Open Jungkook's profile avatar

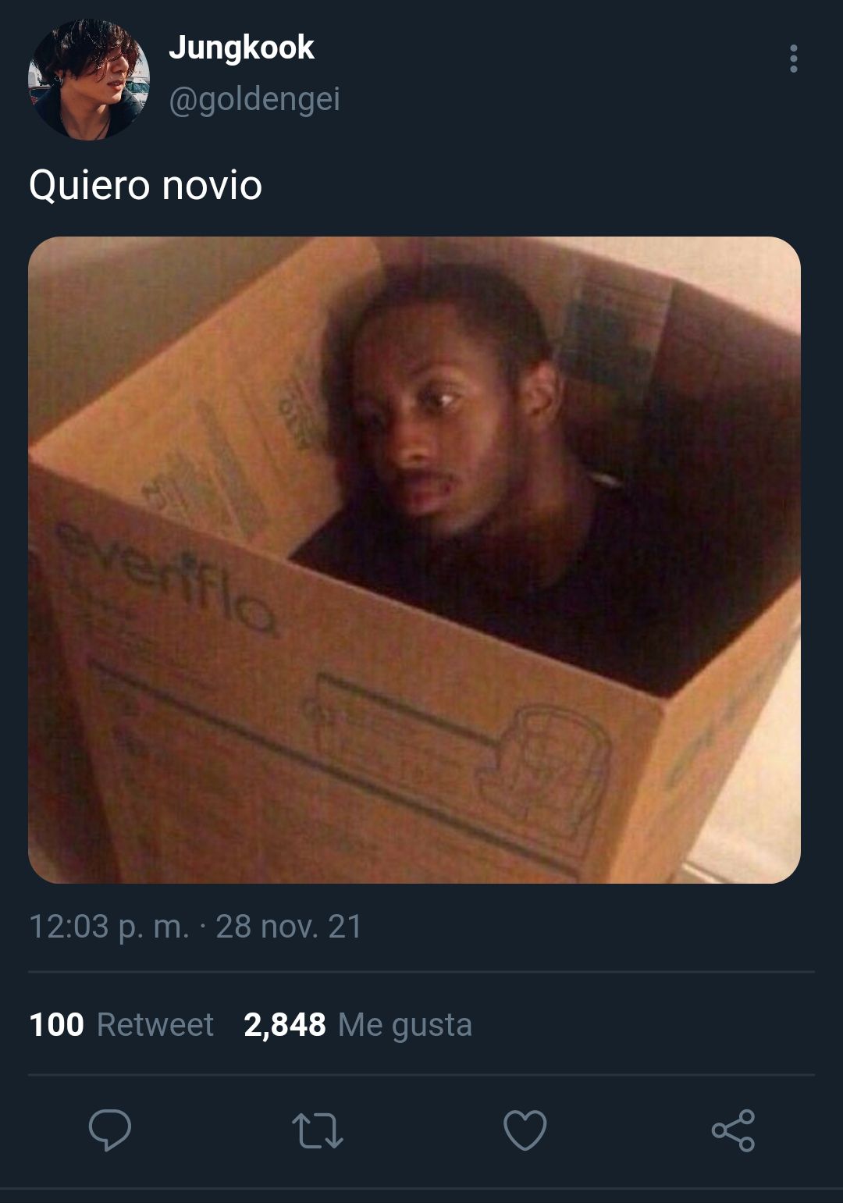tap(88, 80)
